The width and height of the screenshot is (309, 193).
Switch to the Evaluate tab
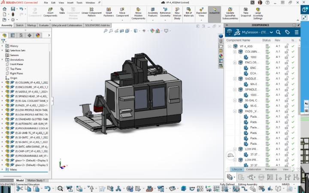(x=44, y=25)
